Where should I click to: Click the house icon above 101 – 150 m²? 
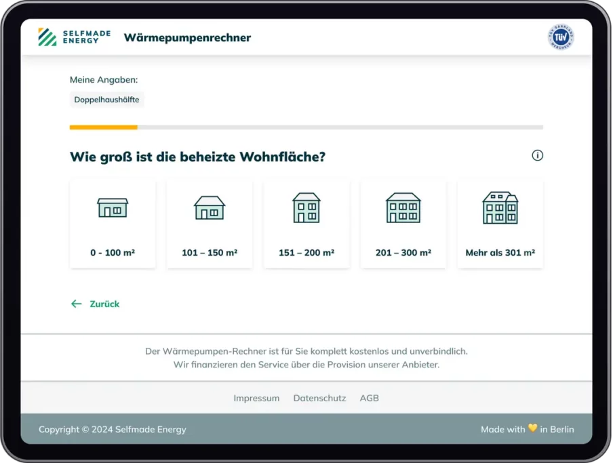[x=210, y=207]
